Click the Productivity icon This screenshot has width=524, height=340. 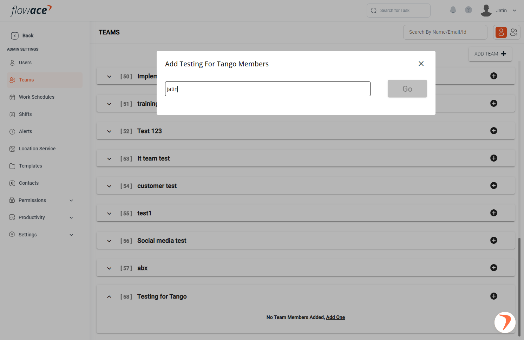tap(12, 217)
